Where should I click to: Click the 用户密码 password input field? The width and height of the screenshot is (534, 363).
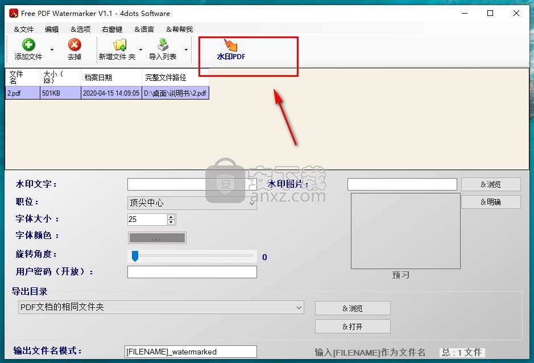click(x=192, y=272)
